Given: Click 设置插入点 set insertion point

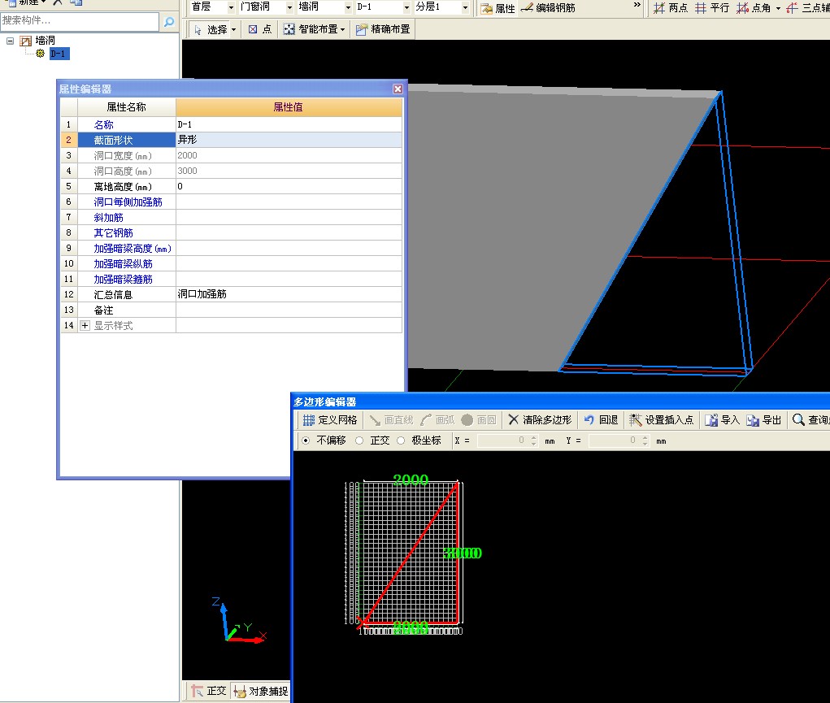Looking at the screenshot, I should click(x=661, y=420).
